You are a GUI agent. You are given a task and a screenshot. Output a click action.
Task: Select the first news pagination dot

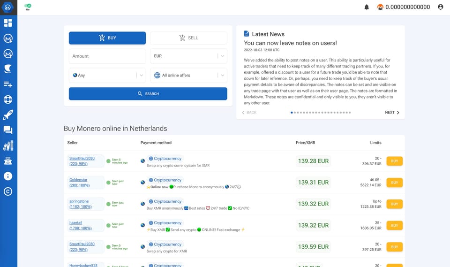(x=292, y=113)
